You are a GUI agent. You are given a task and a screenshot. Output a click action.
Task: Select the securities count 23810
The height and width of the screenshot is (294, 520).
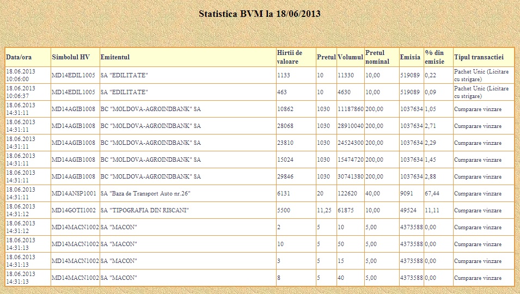tap(285, 143)
